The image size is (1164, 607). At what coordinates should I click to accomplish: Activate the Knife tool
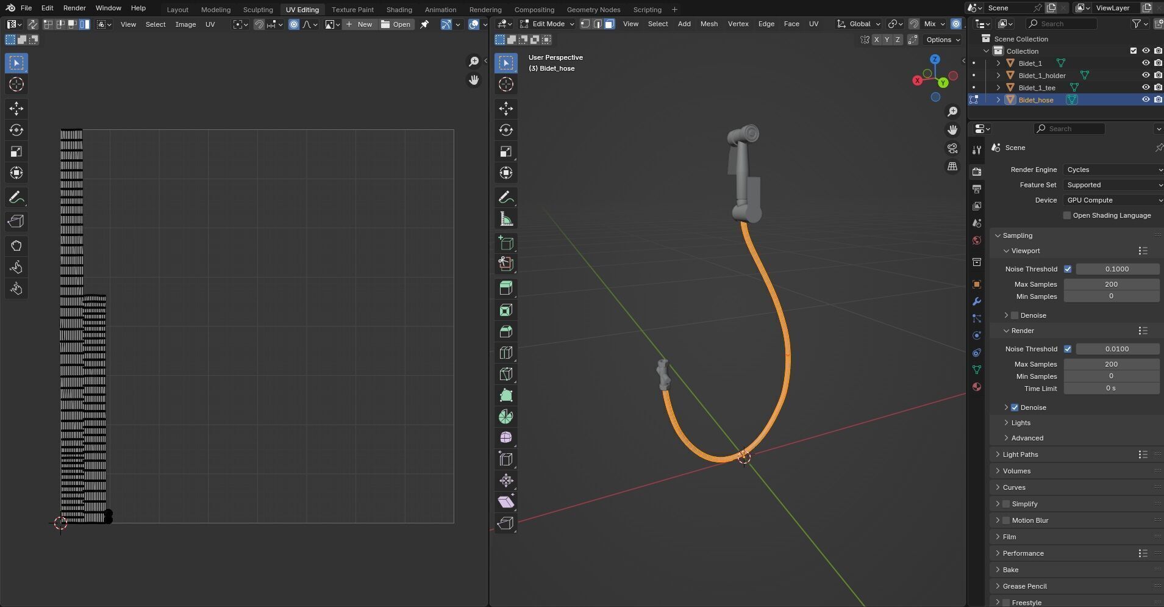(x=506, y=374)
